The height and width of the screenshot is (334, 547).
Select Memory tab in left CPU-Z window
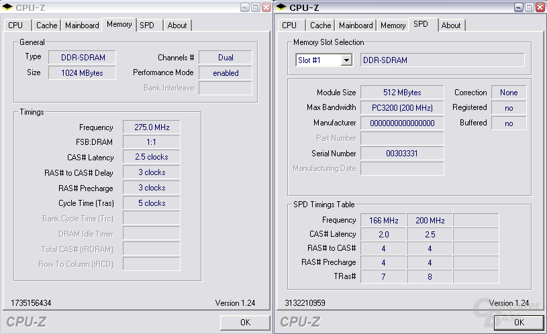click(x=119, y=24)
